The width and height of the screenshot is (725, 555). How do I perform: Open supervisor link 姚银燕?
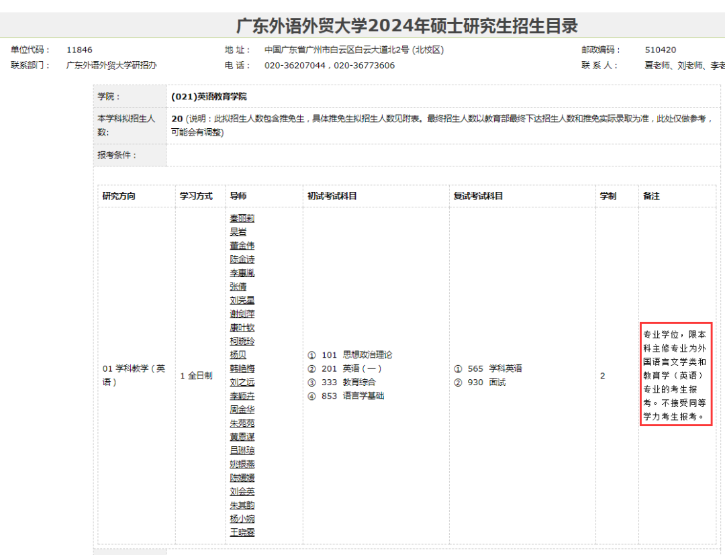coord(242,464)
